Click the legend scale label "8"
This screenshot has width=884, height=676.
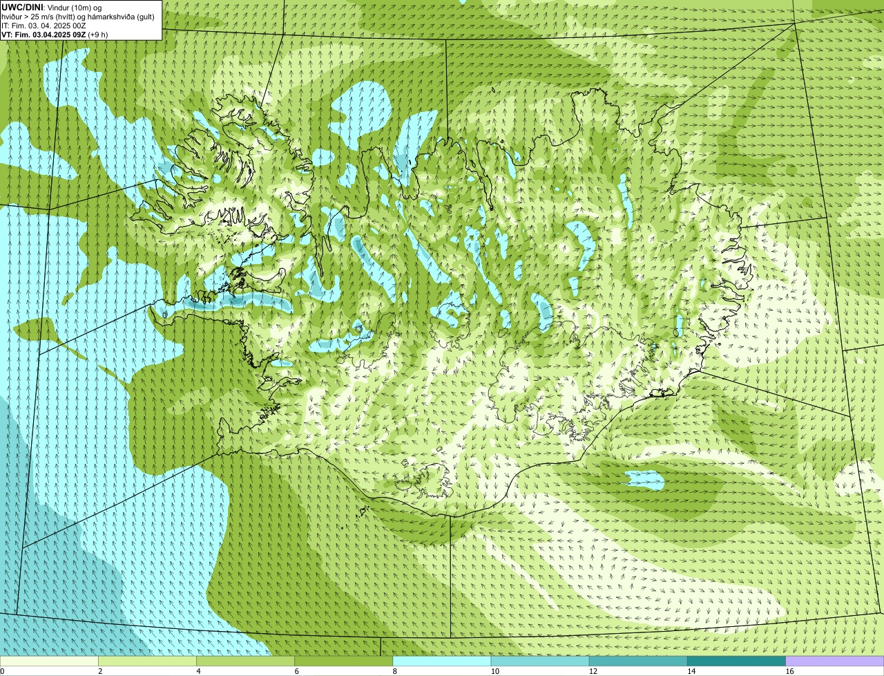pyautogui.click(x=394, y=671)
